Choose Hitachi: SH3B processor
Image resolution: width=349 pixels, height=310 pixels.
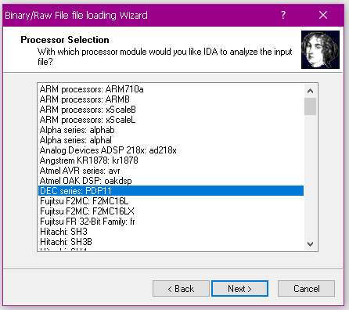pos(171,242)
